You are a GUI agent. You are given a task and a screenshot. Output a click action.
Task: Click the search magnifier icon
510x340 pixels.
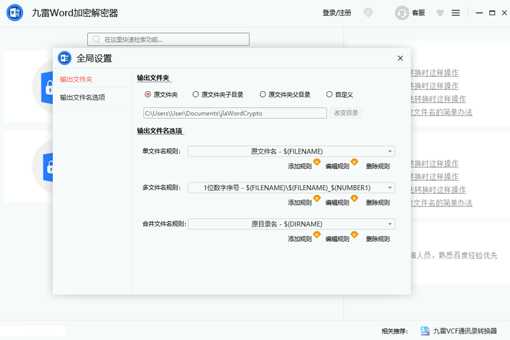pyautogui.click(x=96, y=40)
